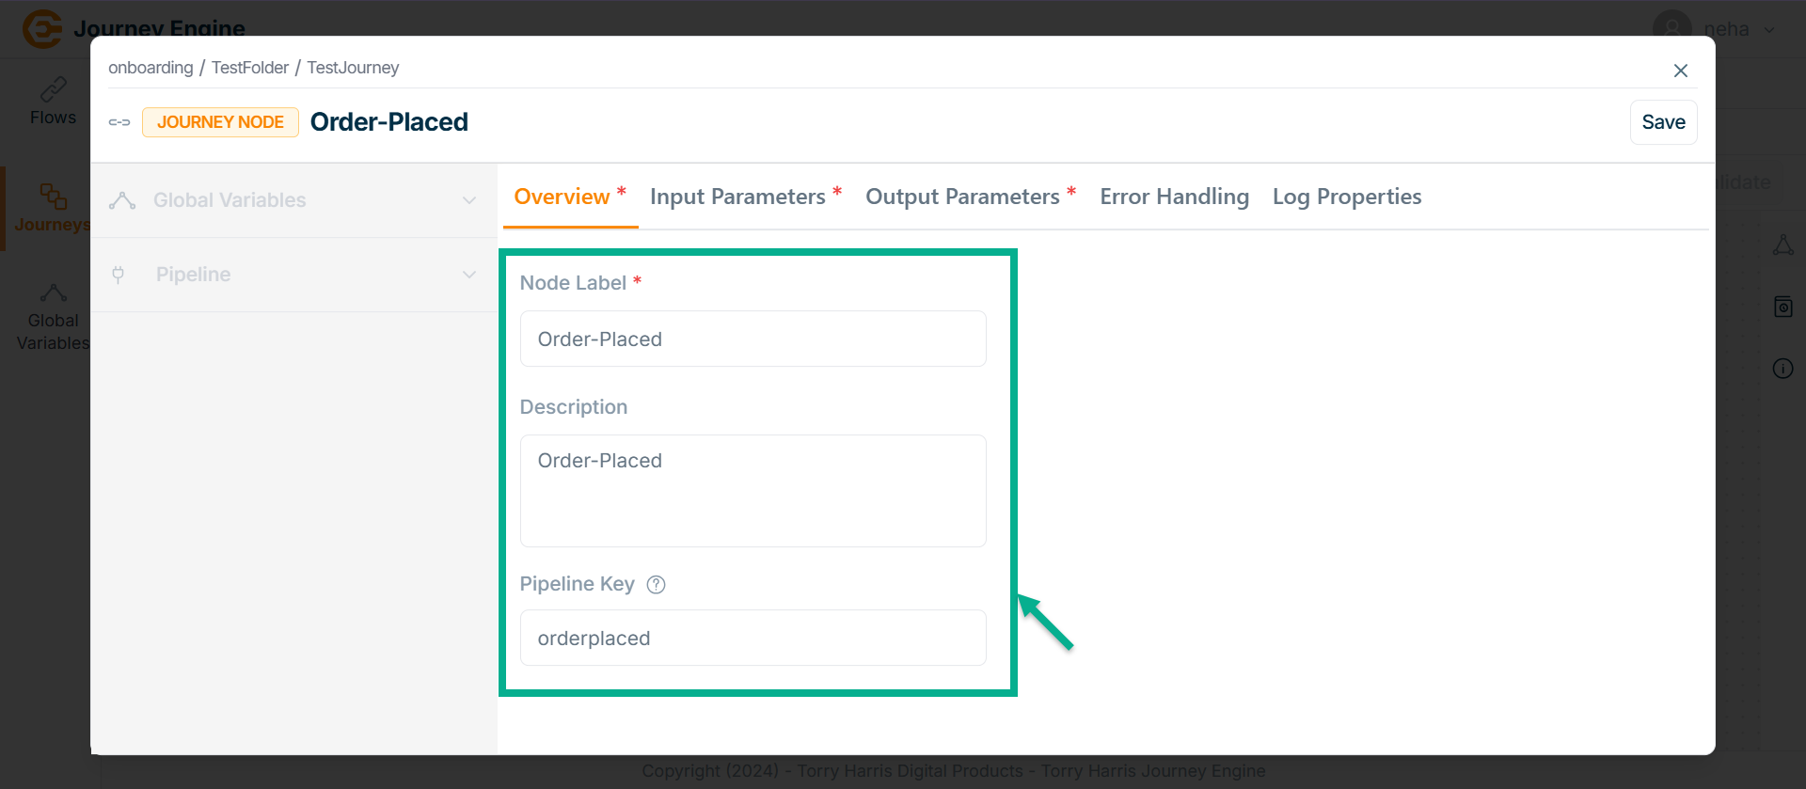Open Flows from the sidebar
Viewport: 1806px width, 789px height.
pos(53,102)
